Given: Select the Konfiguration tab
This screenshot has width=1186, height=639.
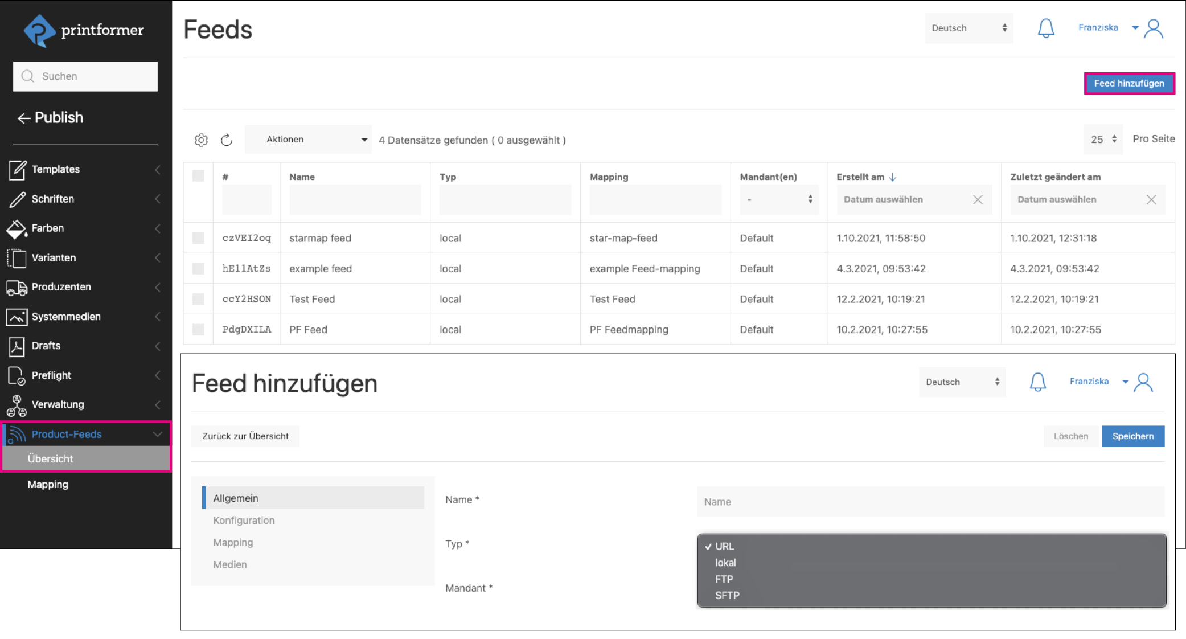Looking at the screenshot, I should 244,520.
